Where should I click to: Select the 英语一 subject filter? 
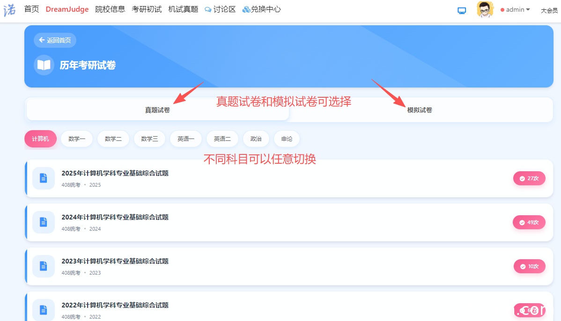(x=186, y=139)
